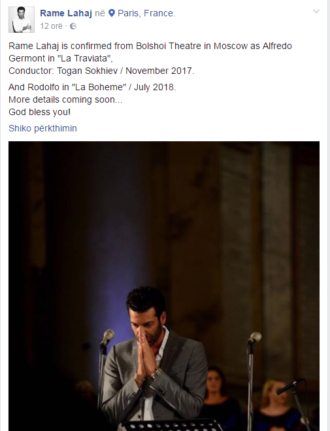Open the post via '12 orë' timestamp

52,26
